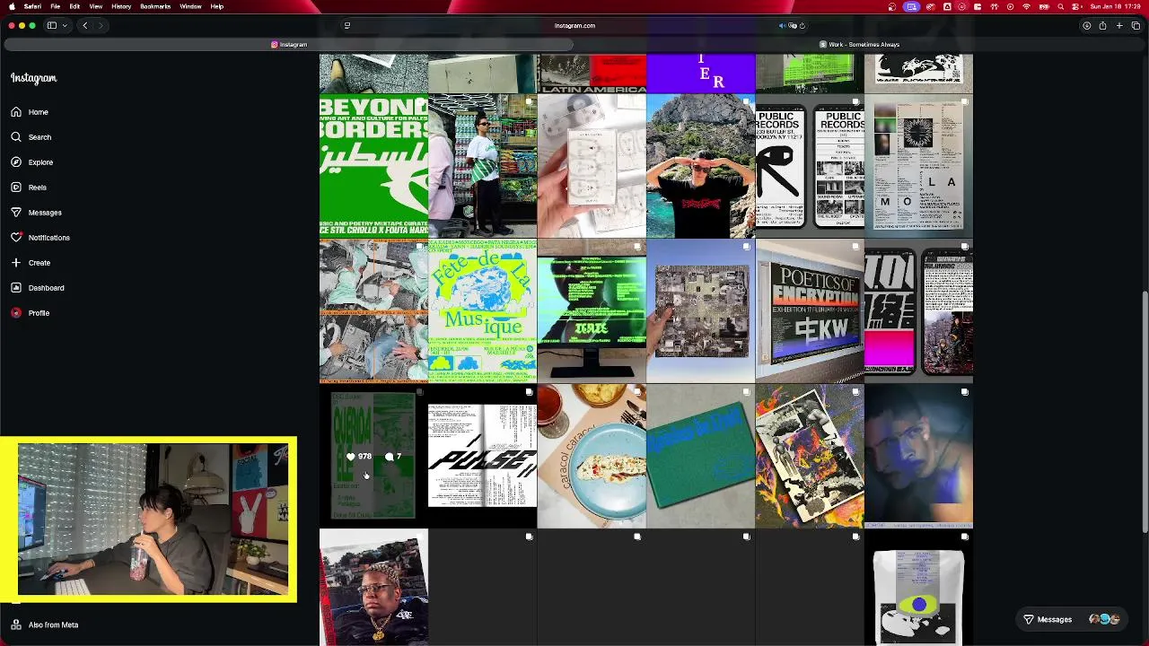This screenshot has height=646, width=1149.
Task: Open the Messages icon in sidebar
Action: tap(16, 213)
